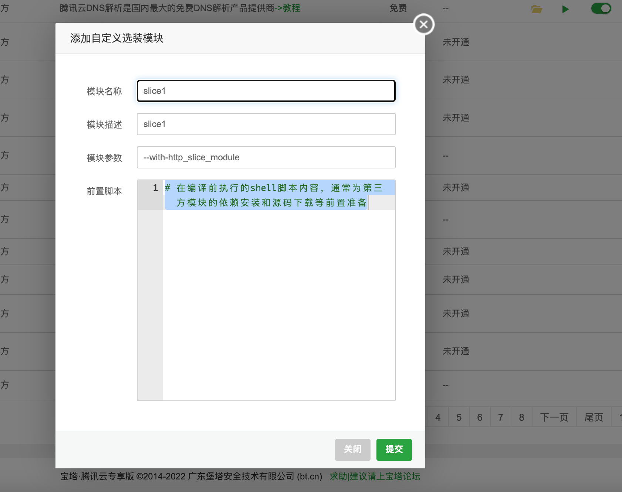Click line number 1 in editor gutter
The width and height of the screenshot is (622, 492).
click(x=155, y=188)
